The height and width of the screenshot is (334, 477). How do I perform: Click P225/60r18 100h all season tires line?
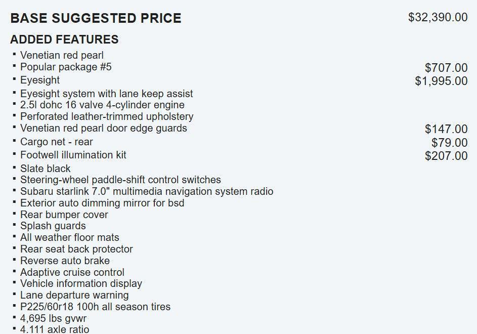pos(95,307)
